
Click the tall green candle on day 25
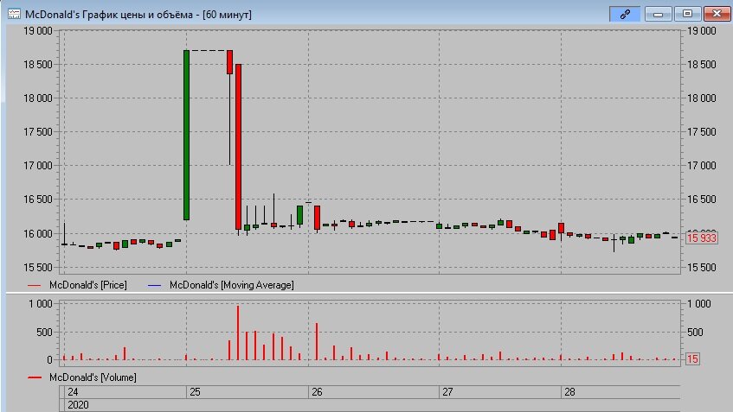[186, 135]
